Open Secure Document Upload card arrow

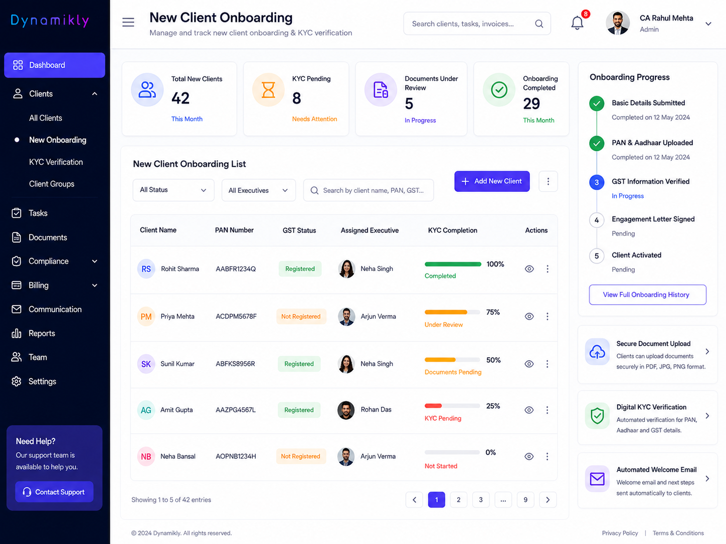point(707,352)
